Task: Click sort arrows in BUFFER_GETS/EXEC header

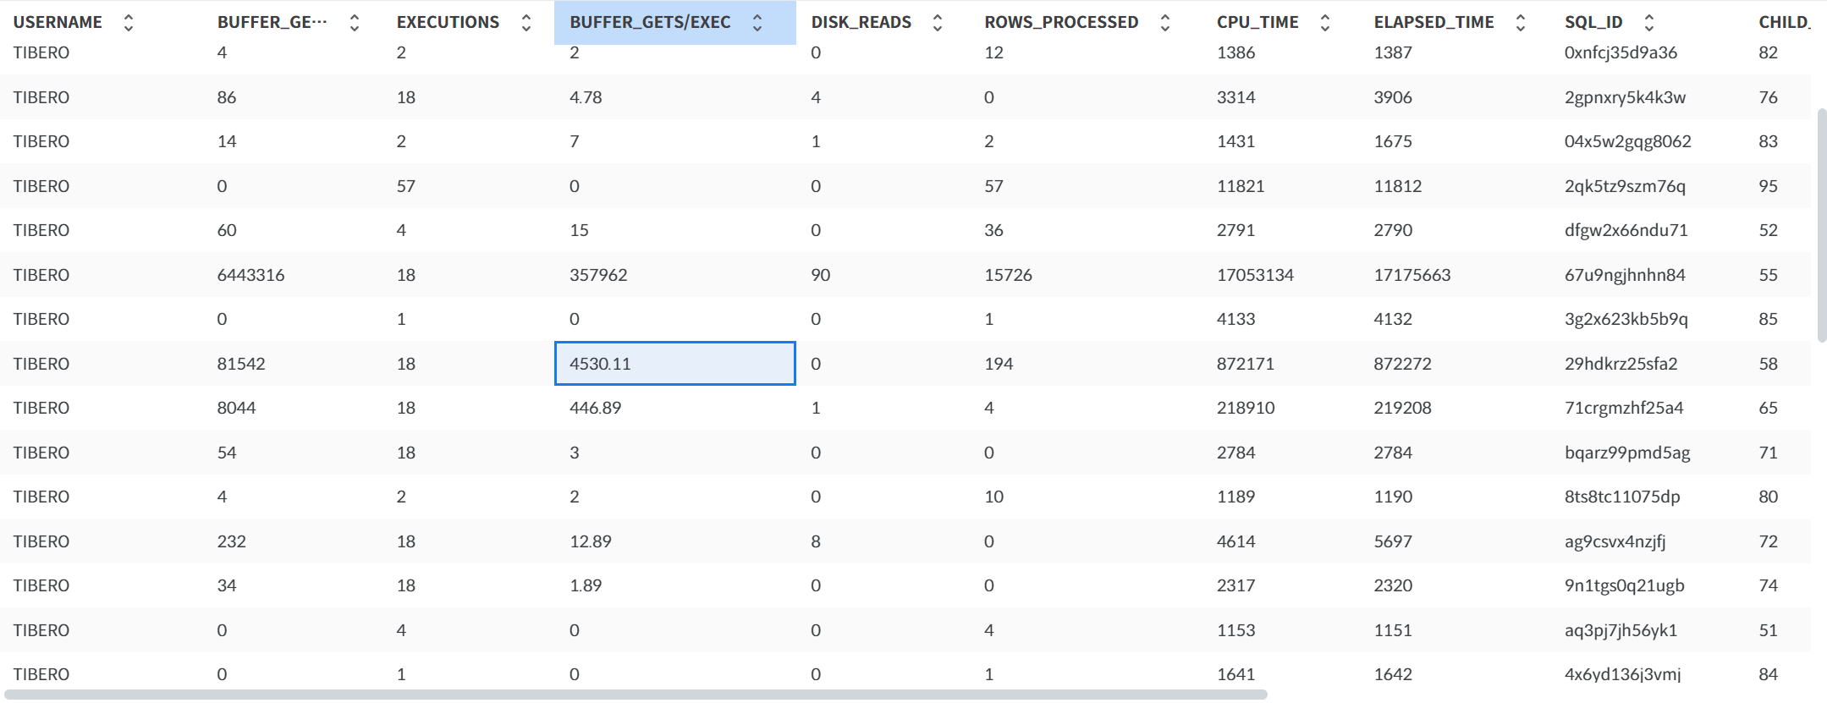Action: pyautogui.click(x=757, y=23)
